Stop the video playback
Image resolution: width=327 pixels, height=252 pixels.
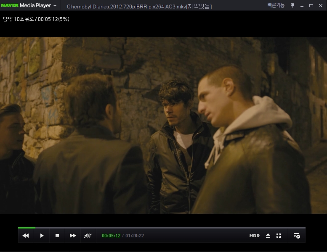(x=57, y=236)
